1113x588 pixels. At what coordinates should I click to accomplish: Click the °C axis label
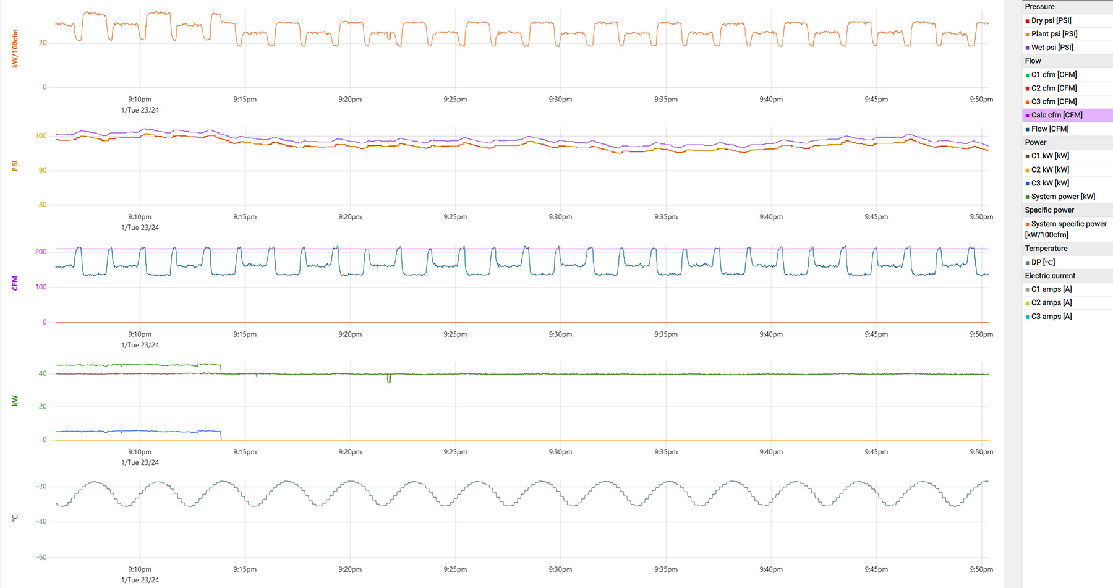[x=15, y=518]
